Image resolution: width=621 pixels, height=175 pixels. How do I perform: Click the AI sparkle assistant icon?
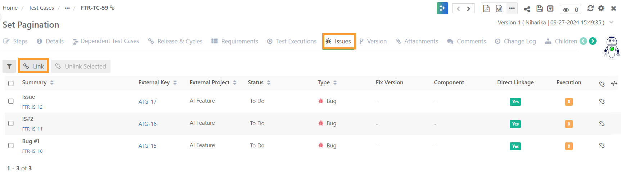[x=442, y=8]
